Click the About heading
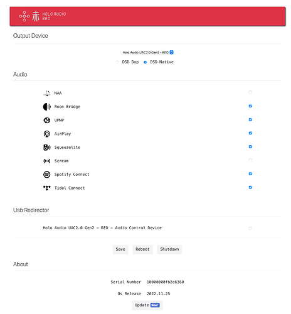Viewport: 291px width, 314px height. click(x=21, y=264)
